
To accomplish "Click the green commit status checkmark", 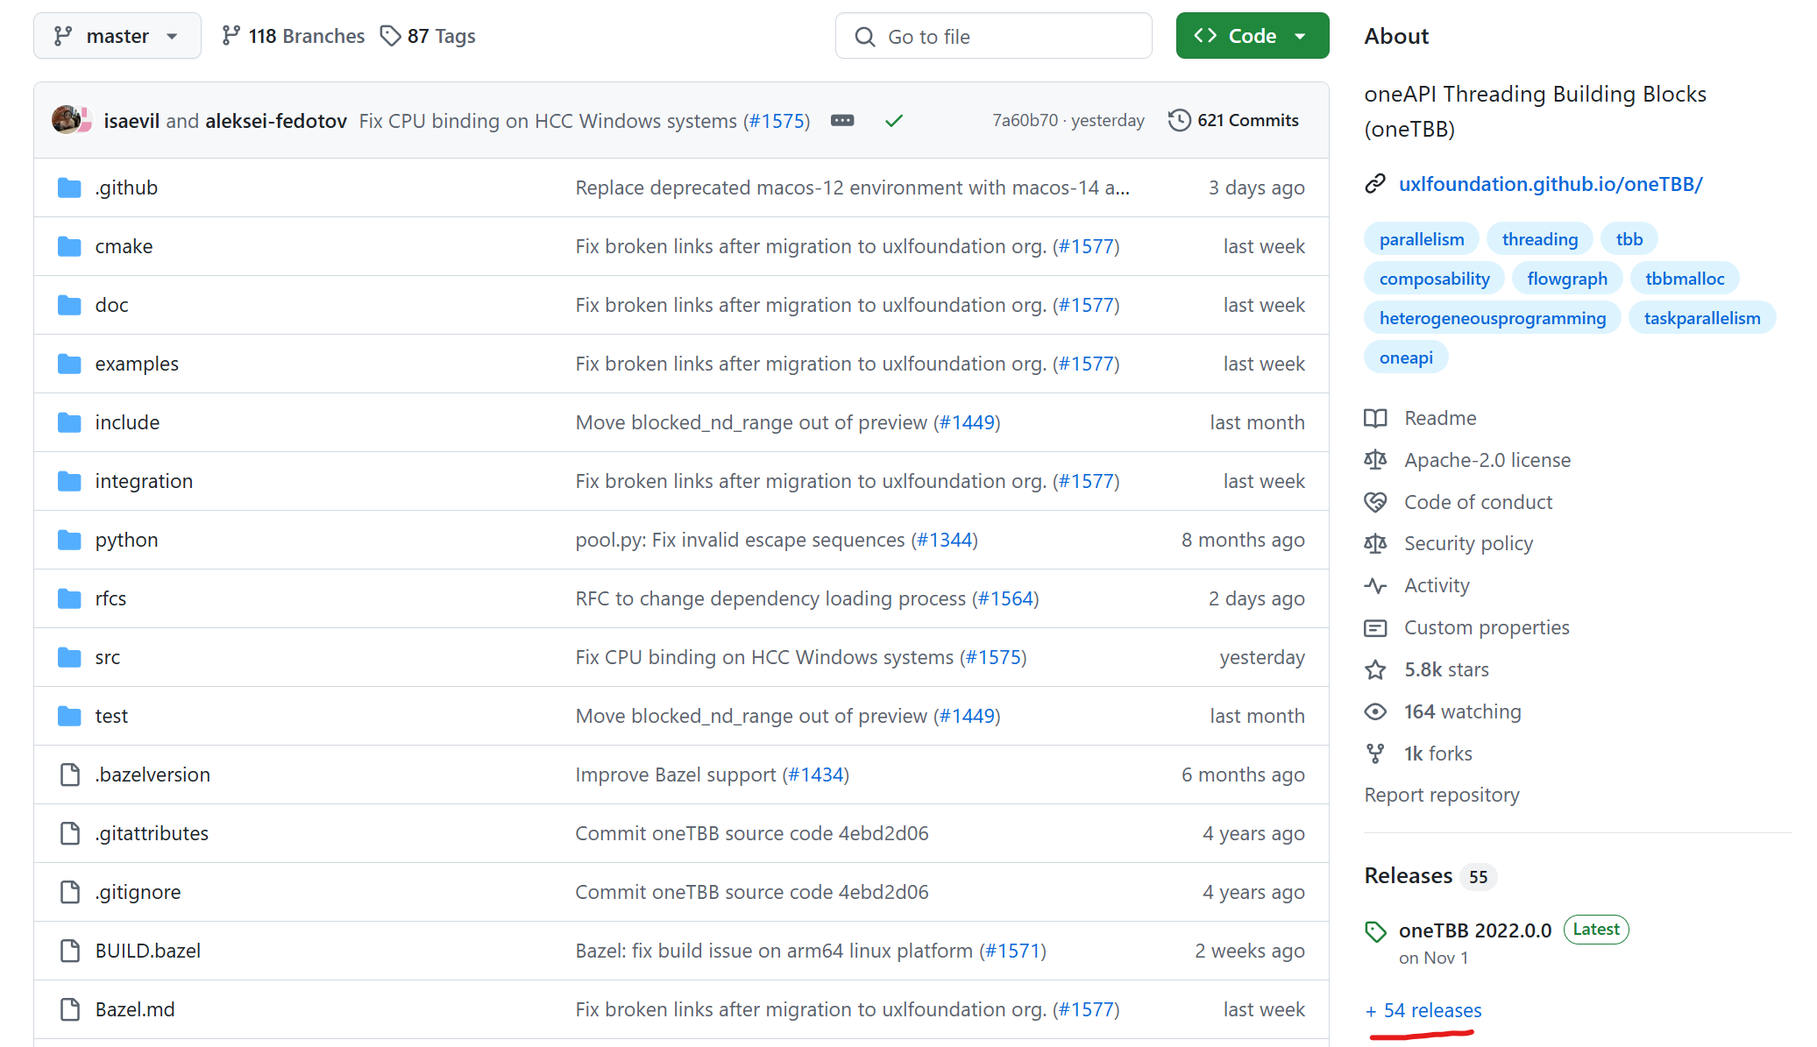I will (893, 121).
